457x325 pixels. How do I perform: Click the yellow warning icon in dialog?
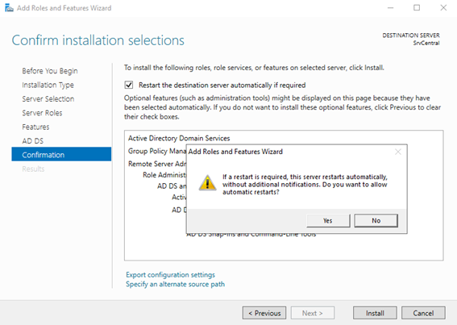[x=207, y=183]
